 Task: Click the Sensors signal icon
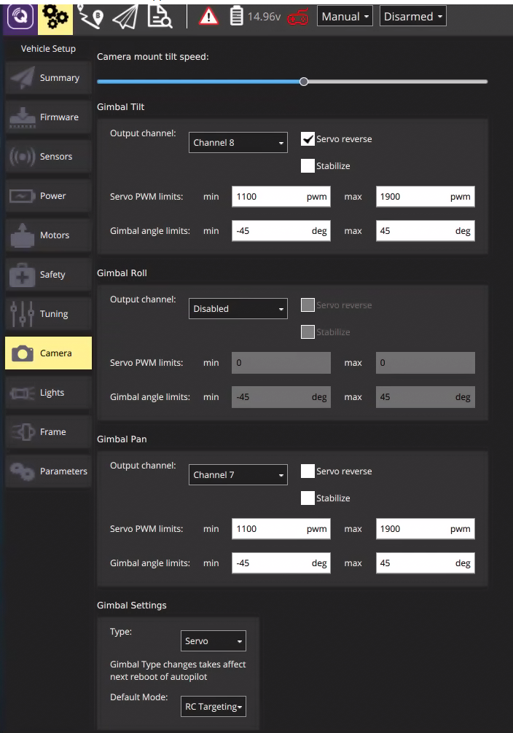tap(23, 157)
